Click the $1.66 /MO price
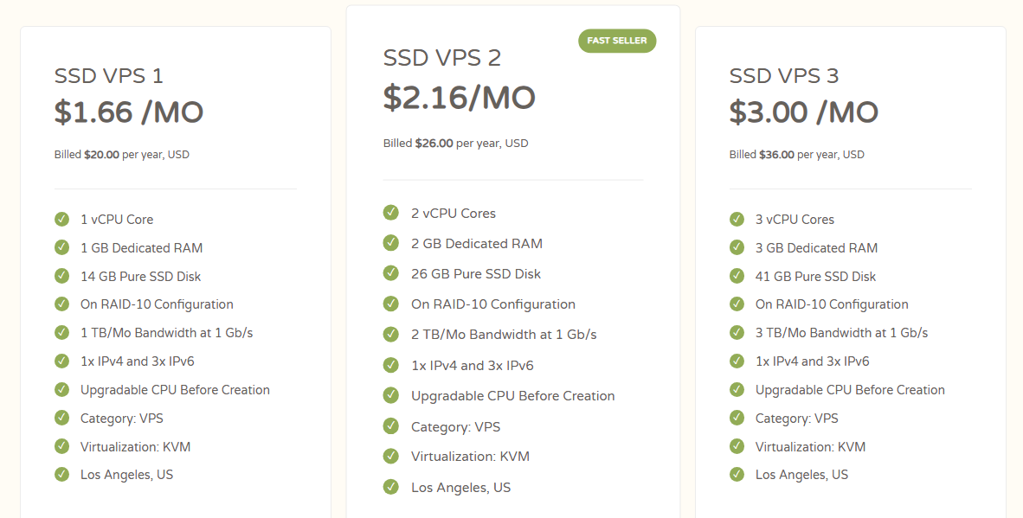Screen dimensions: 1023x518 [129, 112]
